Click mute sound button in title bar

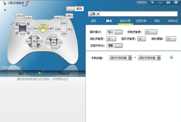(168, 2)
